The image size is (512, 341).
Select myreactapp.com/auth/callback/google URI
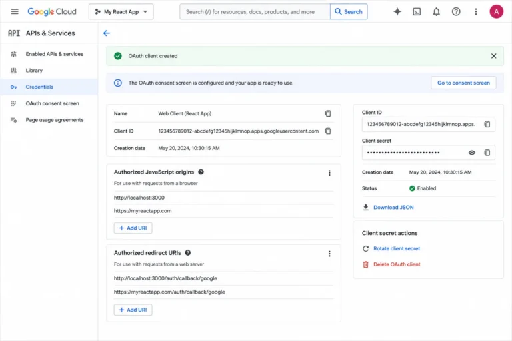[x=169, y=292]
